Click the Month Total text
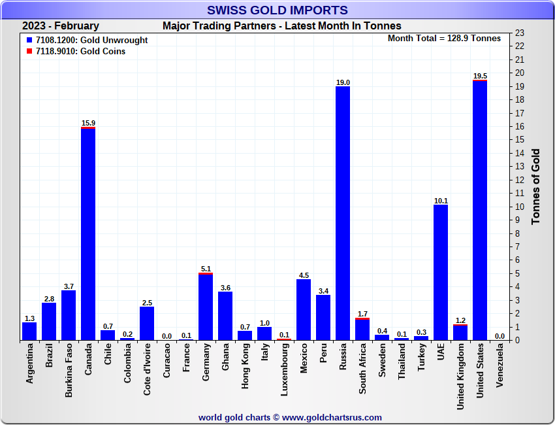This screenshot has height=425, width=555. 444,39
